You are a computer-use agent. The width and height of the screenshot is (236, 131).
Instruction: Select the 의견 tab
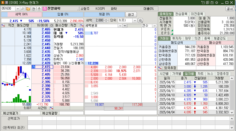pos(198,38)
